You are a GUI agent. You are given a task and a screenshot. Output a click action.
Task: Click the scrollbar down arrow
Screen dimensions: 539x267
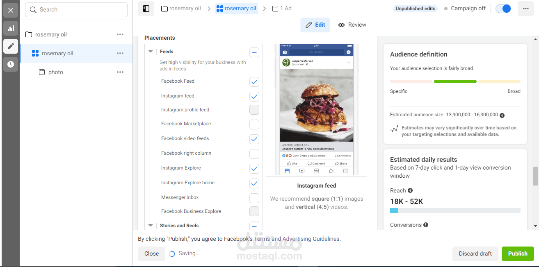click(x=535, y=226)
